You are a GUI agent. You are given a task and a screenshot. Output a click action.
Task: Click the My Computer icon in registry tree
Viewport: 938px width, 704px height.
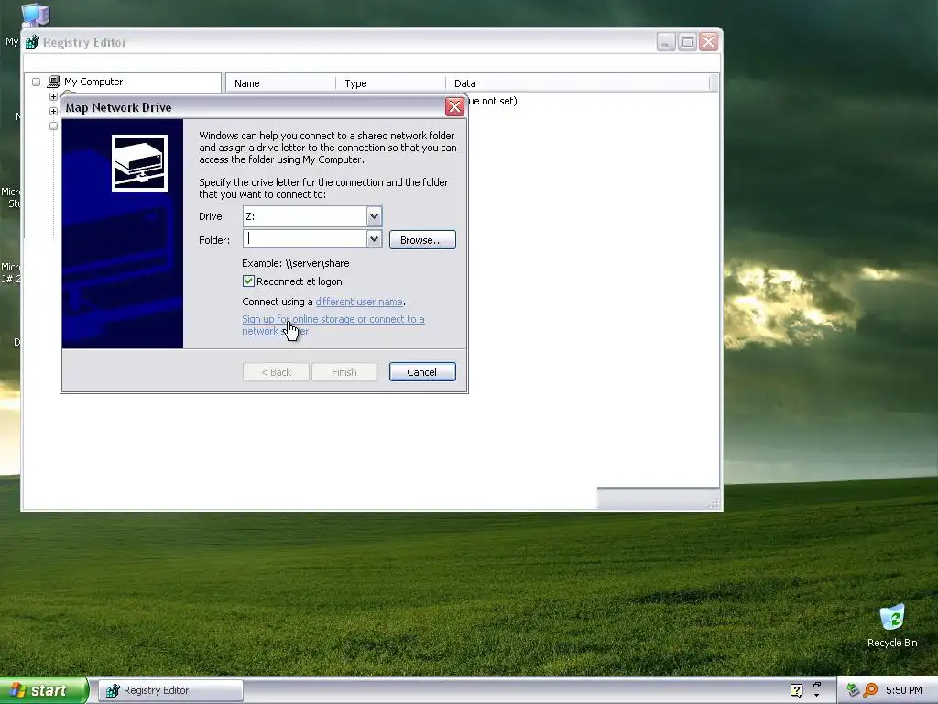(x=54, y=82)
